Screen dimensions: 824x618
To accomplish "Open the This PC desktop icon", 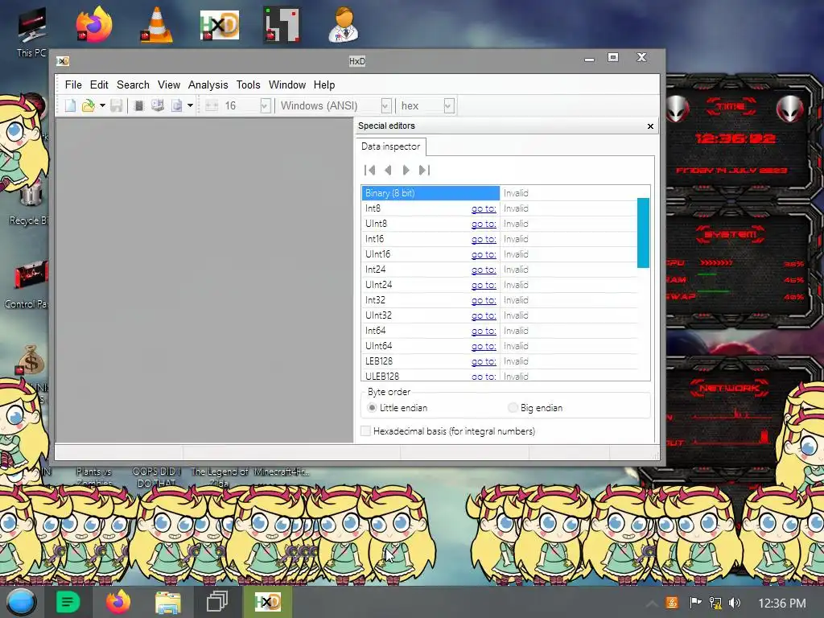I will (x=31, y=31).
